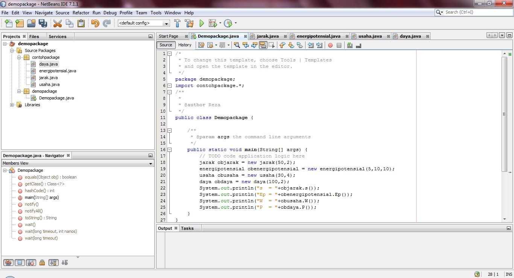
Task: Toggle Rectangular Selection mode
Action: pos(272,45)
